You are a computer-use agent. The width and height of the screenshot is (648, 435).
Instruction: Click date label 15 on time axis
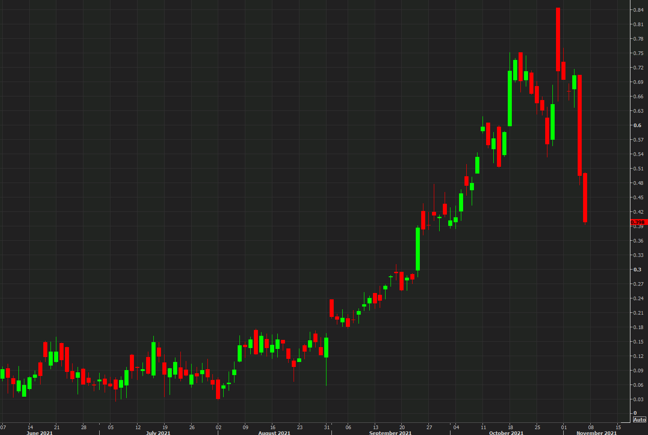[x=618, y=427]
